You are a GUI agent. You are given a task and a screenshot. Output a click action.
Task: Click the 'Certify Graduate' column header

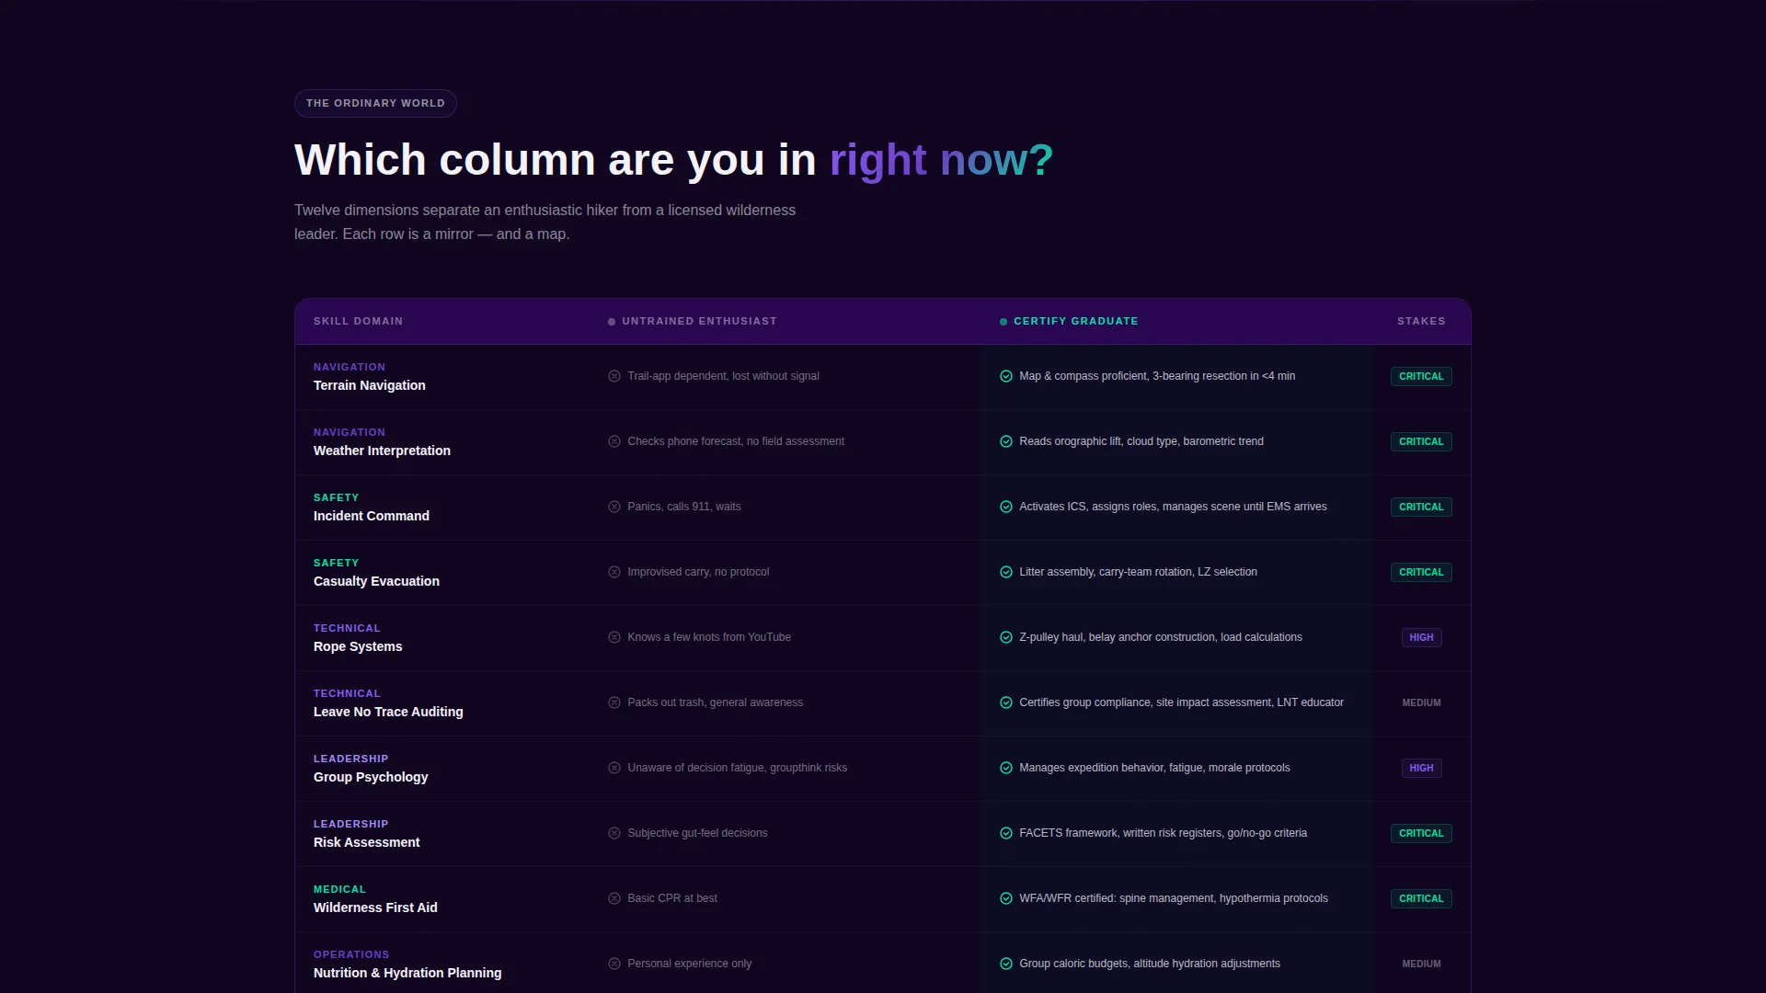(x=1075, y=321)
